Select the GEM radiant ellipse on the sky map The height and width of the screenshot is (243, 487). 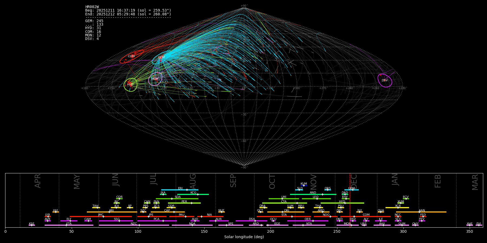162,58
